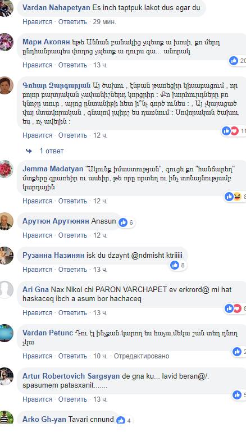This screenshot has height=432, width=246.
Task: Click reply arrow icon beside 1 ответ
Action: click(29, 151)
